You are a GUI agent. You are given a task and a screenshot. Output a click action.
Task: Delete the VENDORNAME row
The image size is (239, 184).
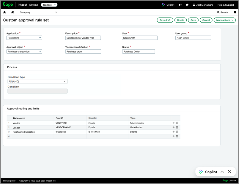(177, 127)
